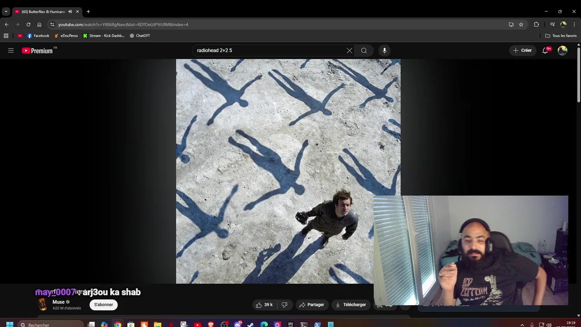
Task: Open Epic Games launcher in taskbar
Action: (290, 324)
